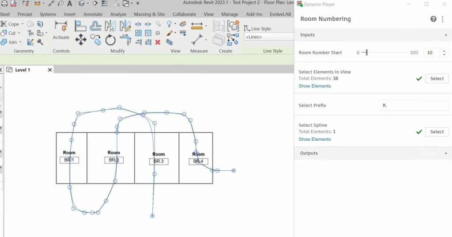452x237 pixels.
Task: Select Trim/Extend Multiple Elements tool
Action: tap(148, 42)
